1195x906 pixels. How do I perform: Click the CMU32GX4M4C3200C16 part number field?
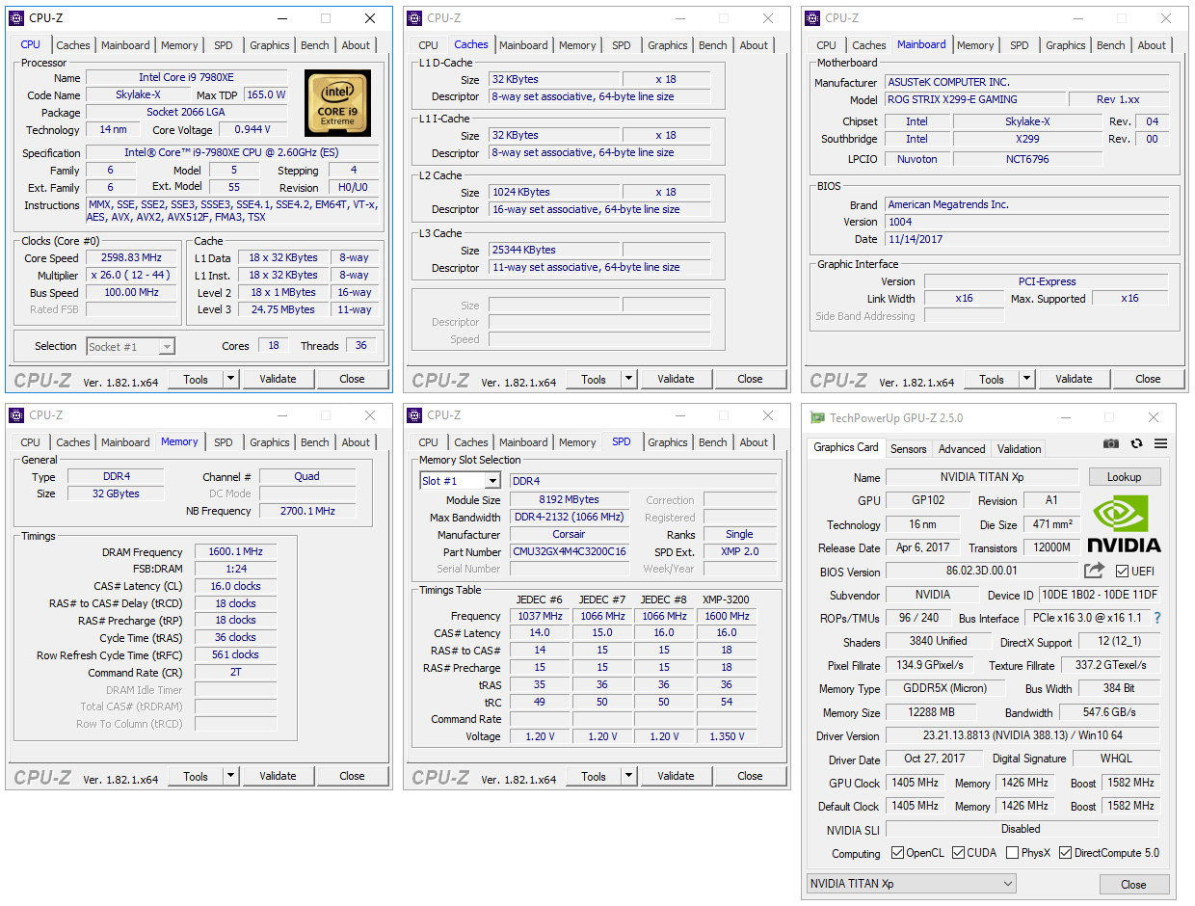coord(569,552)
